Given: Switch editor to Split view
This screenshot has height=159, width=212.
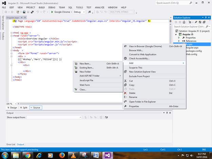Looking at the screenshot, I should pos(23,107).
